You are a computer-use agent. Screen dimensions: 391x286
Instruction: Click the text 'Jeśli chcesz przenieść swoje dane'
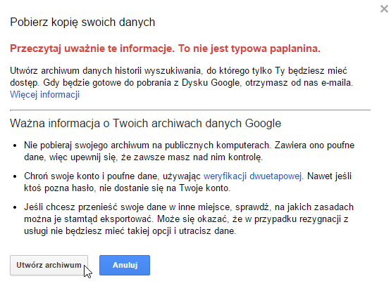pos(95,207)
